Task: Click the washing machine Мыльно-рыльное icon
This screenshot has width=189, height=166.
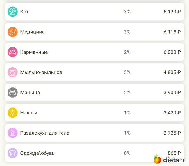Action: coord(13,72)
